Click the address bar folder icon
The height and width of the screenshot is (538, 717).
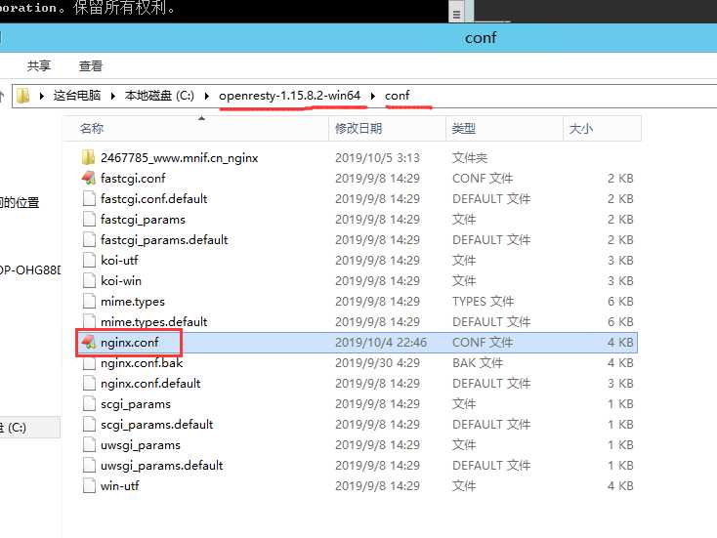[22, 96]
